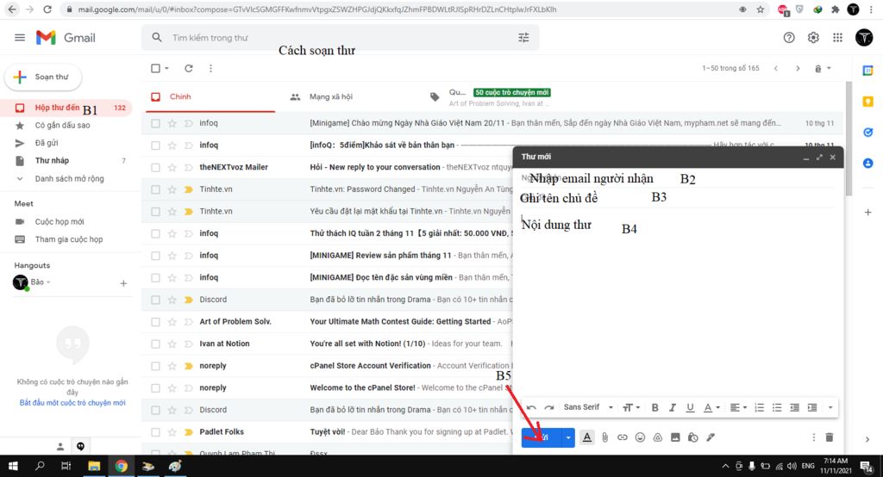This screenshot has height=477, width=883.
Task: Open font dropdown Sans Serif
Action: [x=588, y=407]
